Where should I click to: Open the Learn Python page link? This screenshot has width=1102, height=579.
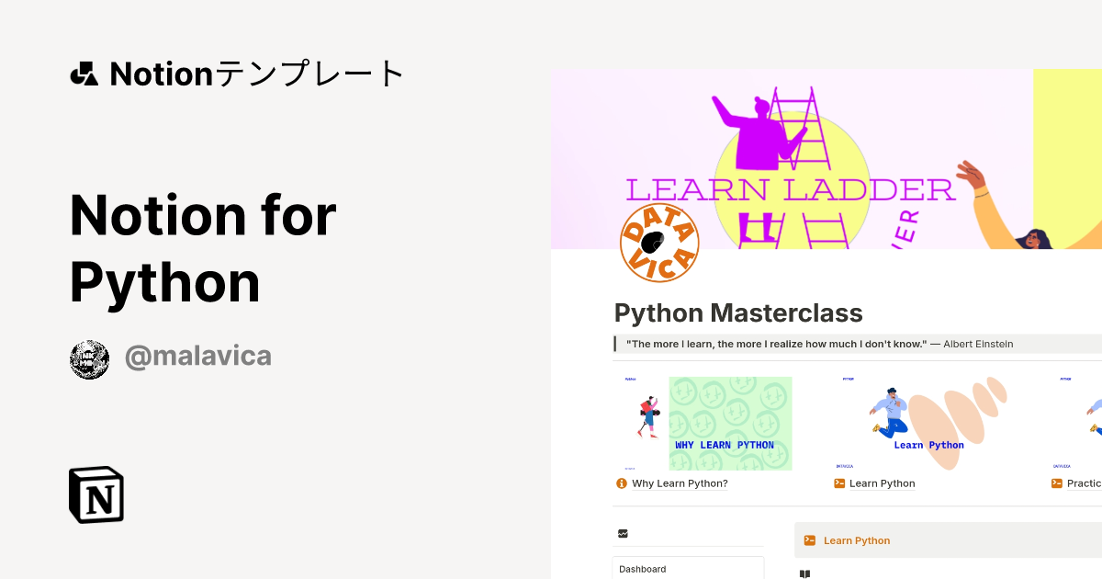(x=882, y=483)
